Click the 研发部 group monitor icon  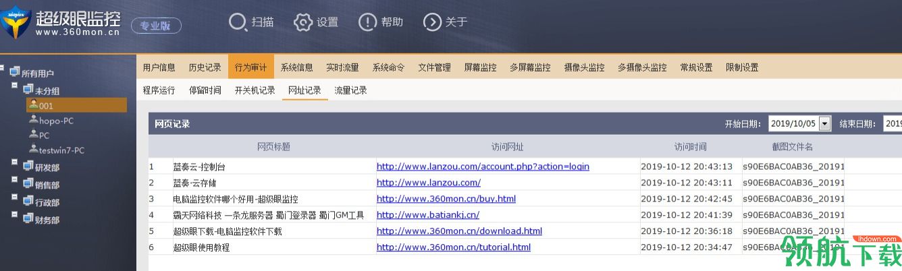pos(28,166)
